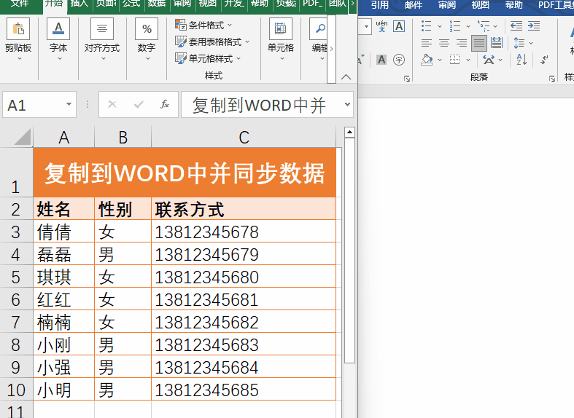The image size is (574, 418).
Task: Open the Excel 文件 tab
Action: (x=20, y=4)
